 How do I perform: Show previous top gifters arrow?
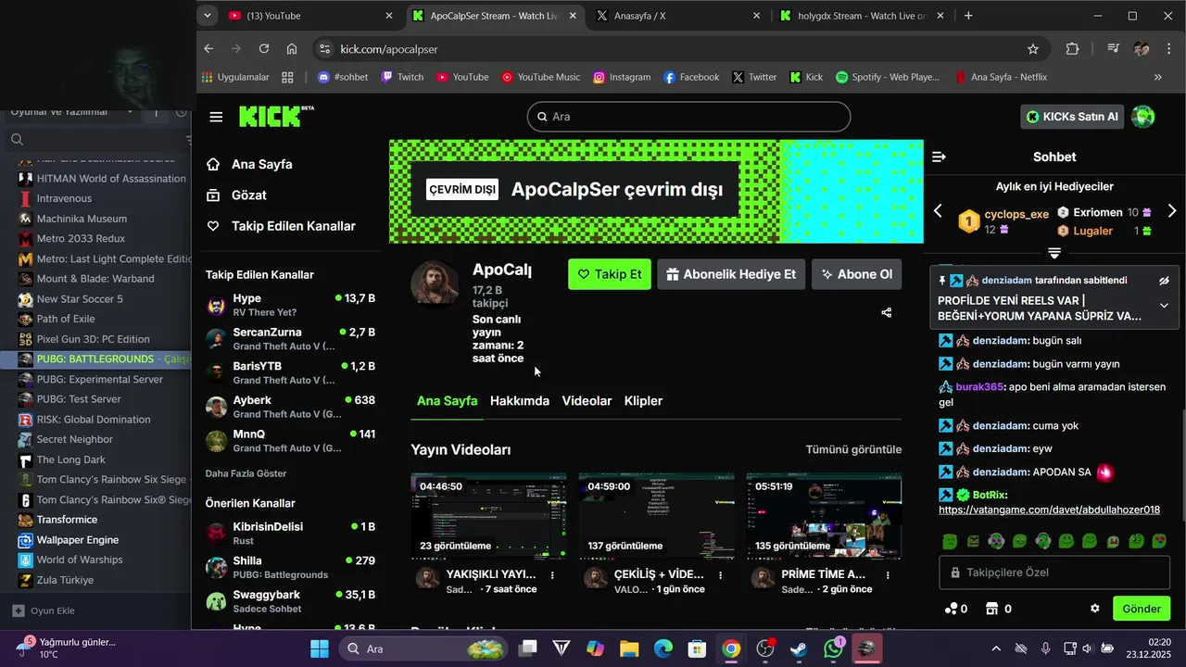[938, 211]
